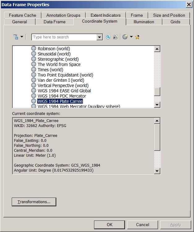Select WGS 1984 Web Mercator (auxiliary sphere)
The height and width of the screenshot is (232, 194).
tap(79, 106)
